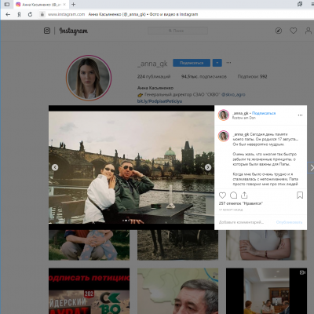Click the Instagram wordmark logo

click(74, 31)
